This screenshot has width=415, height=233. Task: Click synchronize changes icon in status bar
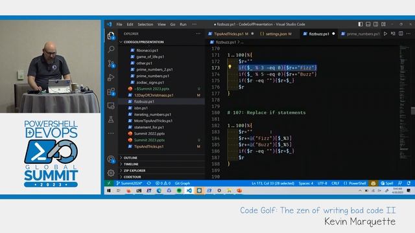click(x=149, y=183)
